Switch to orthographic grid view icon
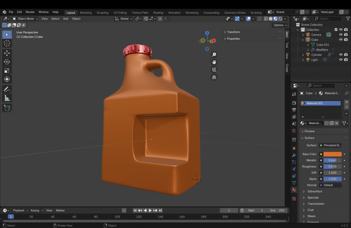This screenshot has width=351, height=228. click(x=214, y=77)
